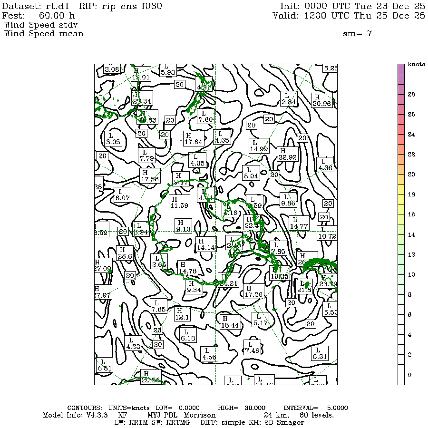This screenshot has height=428, width=428.
Task: Click the 'H 27.09' label
Action: pos(103,265)
